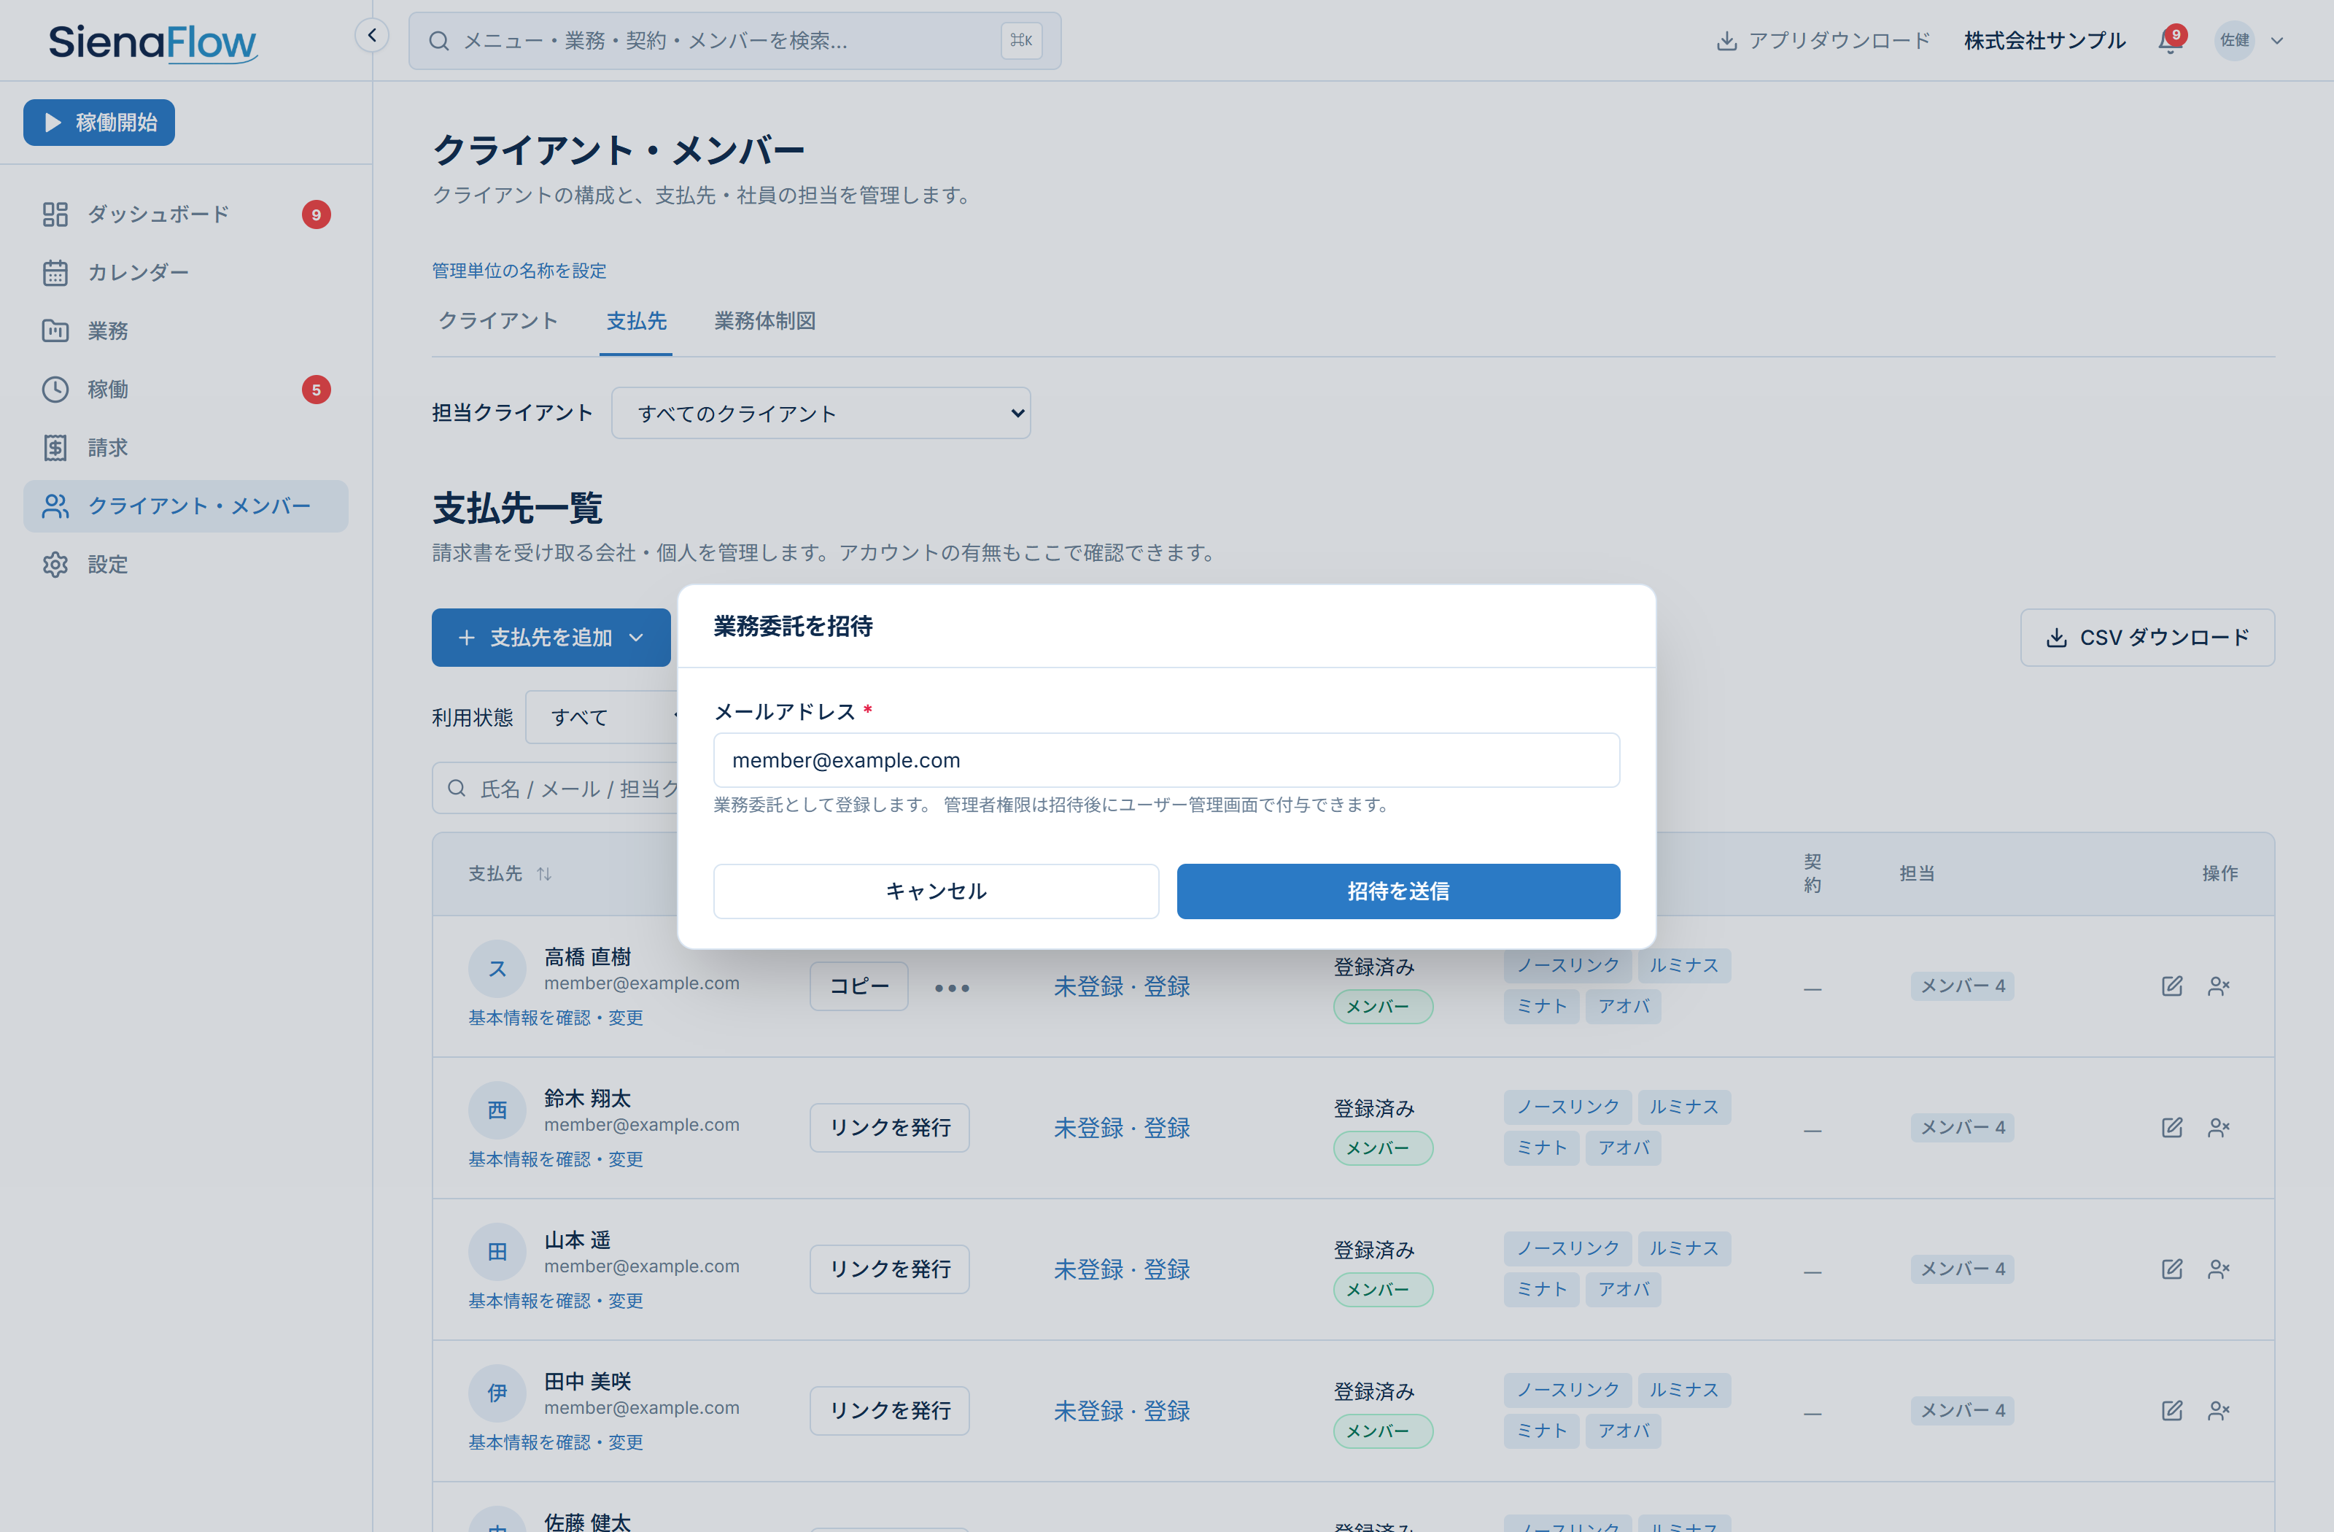Image resolution: width=2334 pixels, height=1532 pixels.
Task: Open more options dots for 高橋 直樹
Action: (951, 988)
